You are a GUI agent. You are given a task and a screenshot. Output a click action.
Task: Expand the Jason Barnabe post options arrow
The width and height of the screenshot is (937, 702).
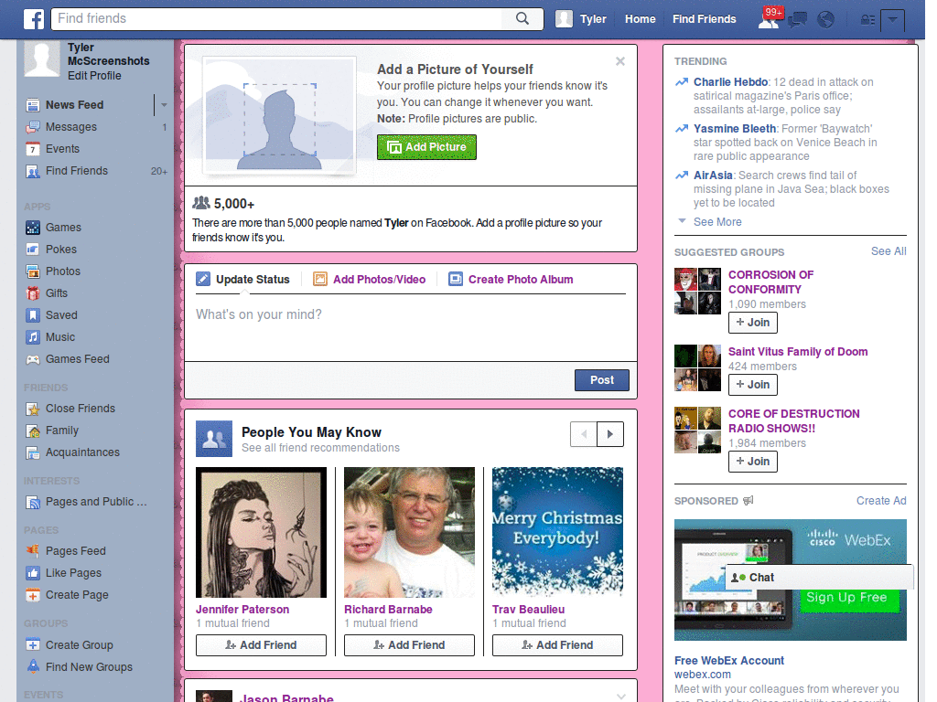621,696
